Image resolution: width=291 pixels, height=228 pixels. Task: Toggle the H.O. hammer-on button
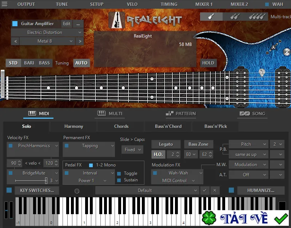pos(158,154)
